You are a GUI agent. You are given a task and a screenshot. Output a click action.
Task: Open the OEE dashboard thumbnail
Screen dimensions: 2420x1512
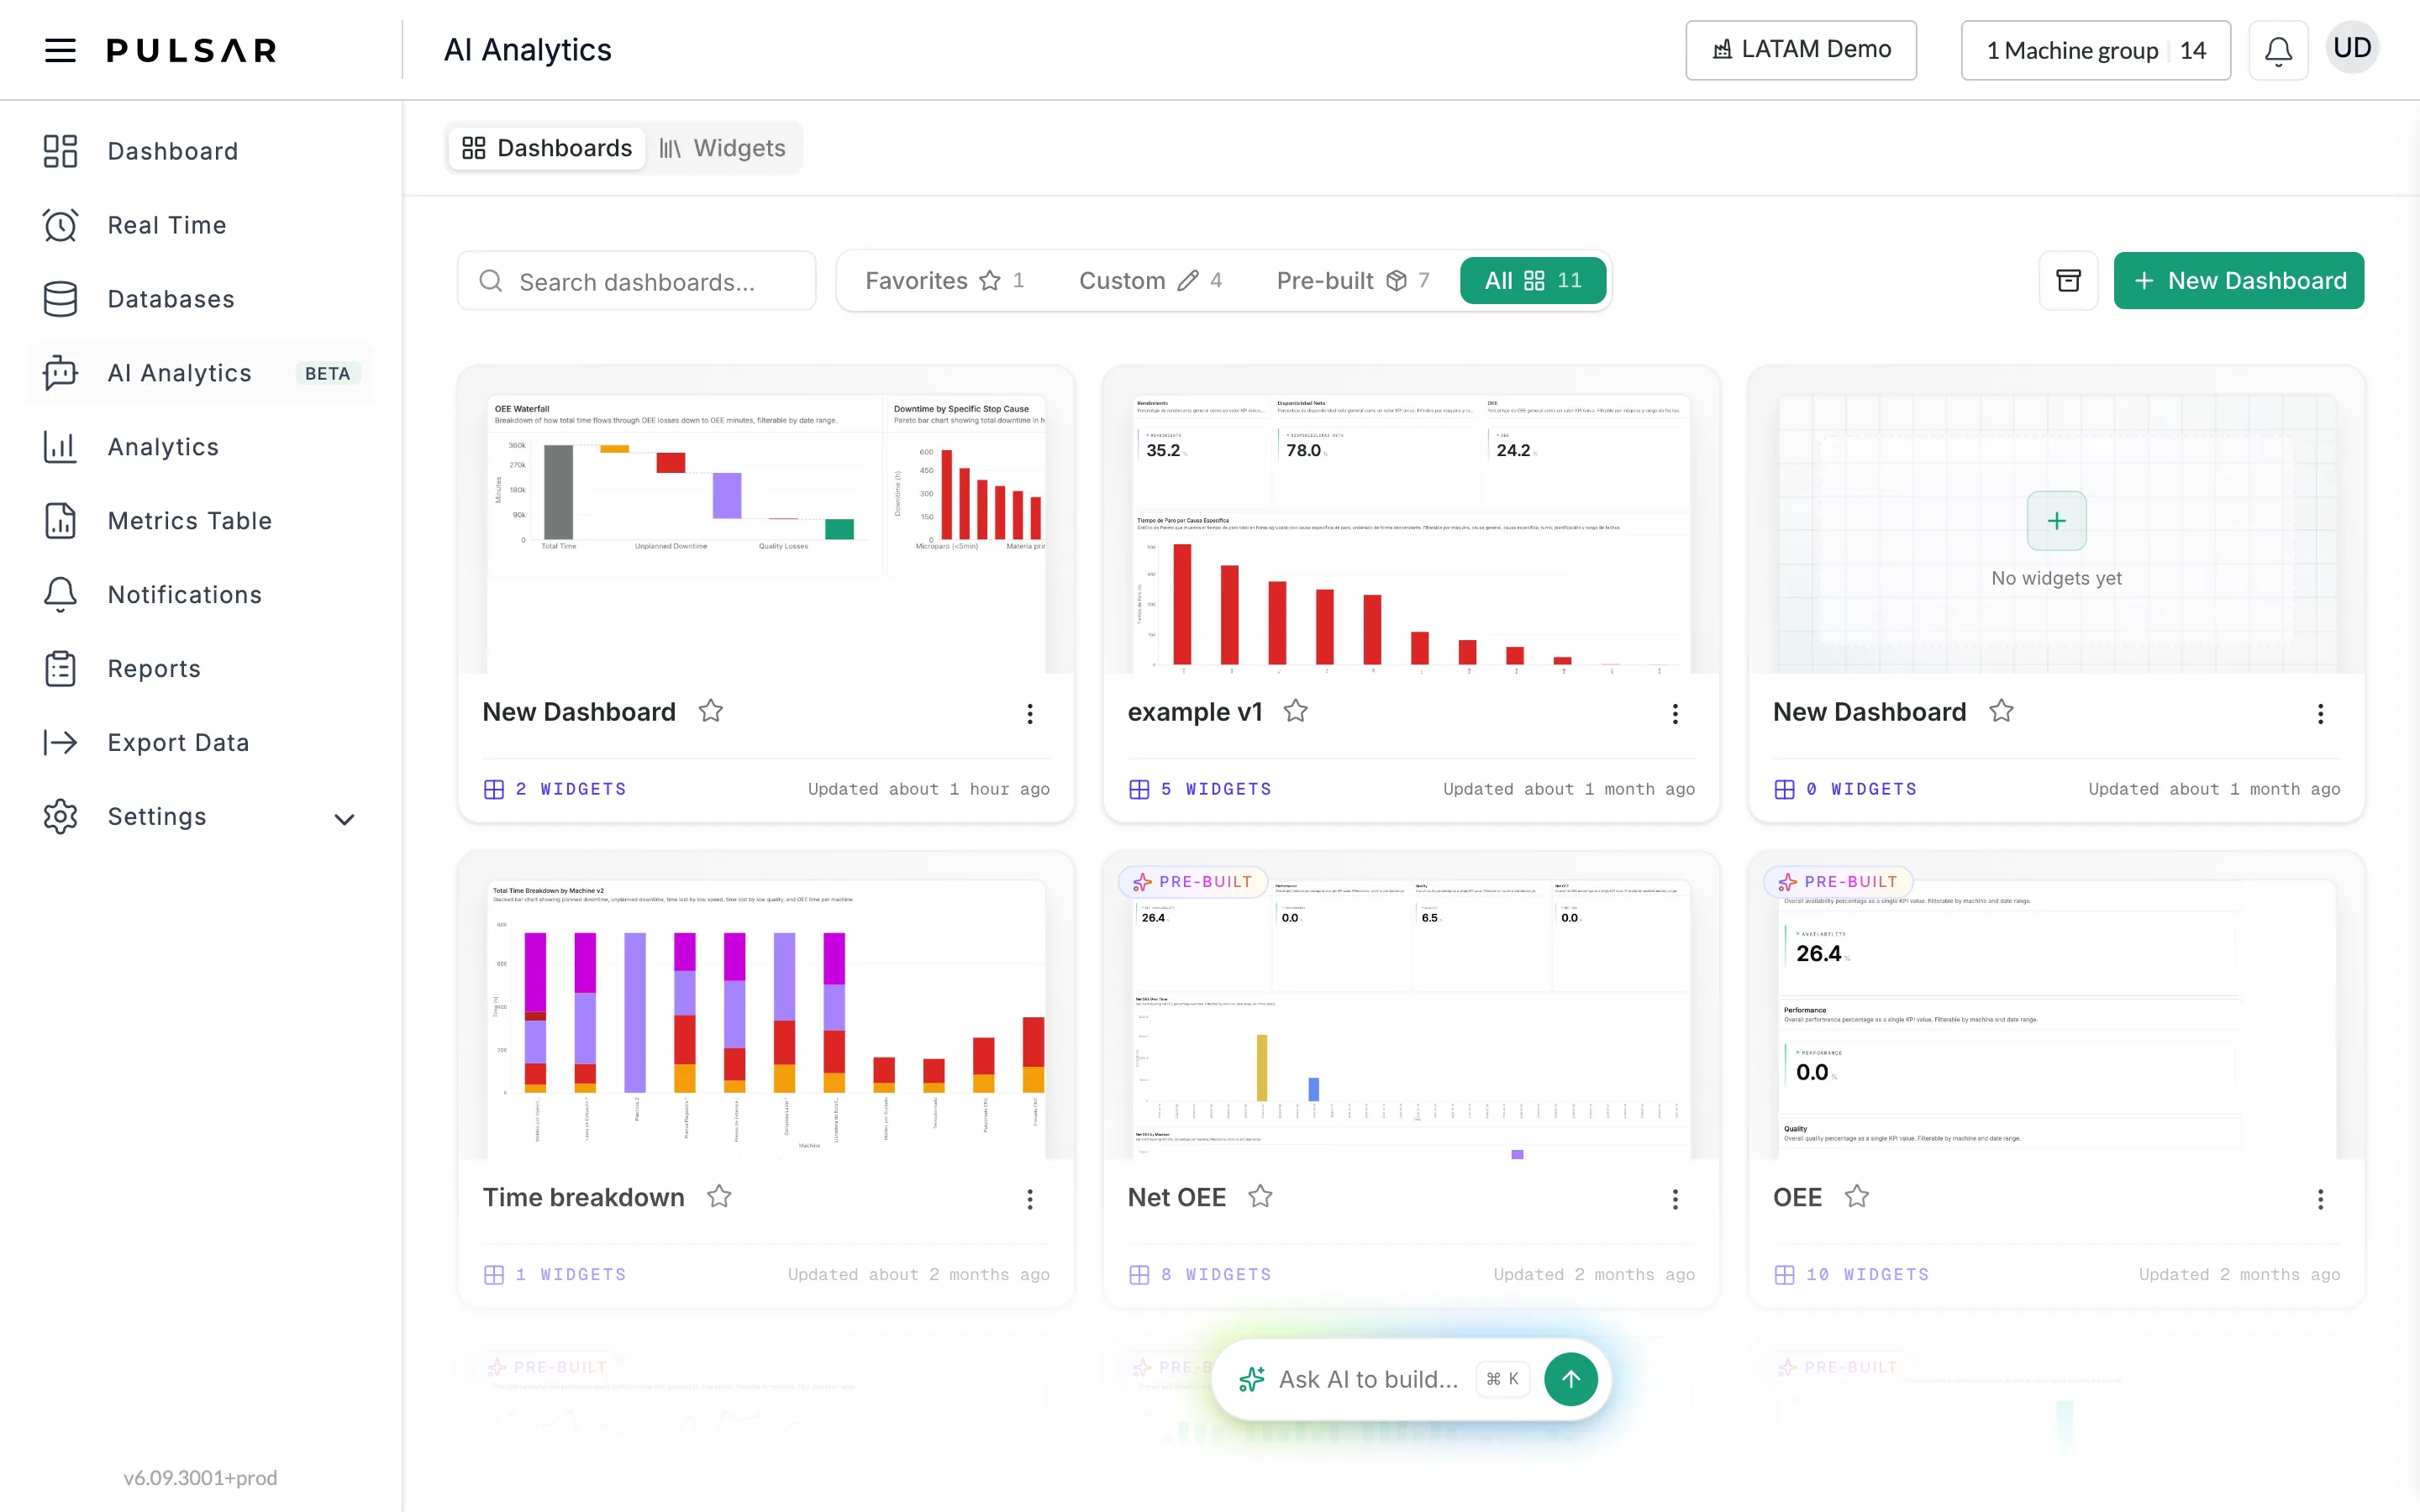coord(2056,1018)
